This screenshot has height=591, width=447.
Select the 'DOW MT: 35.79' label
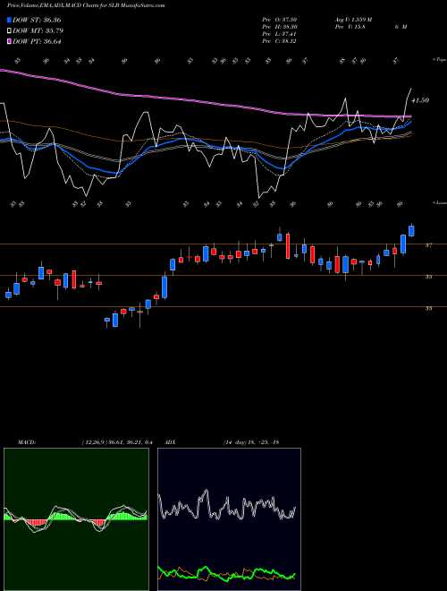click(x=38, y=31)
